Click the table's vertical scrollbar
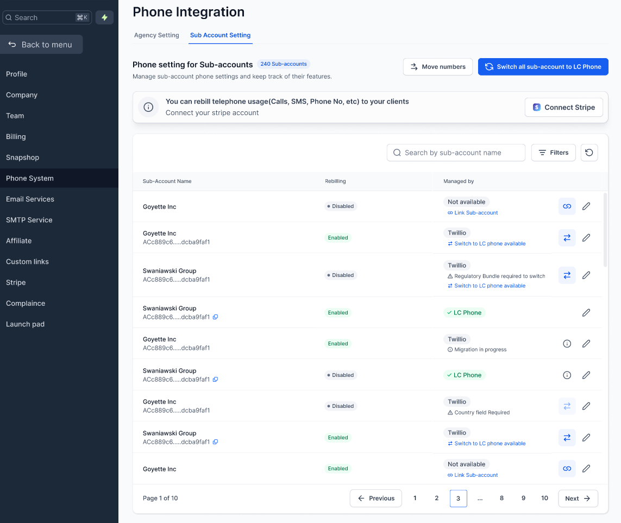The height and width of the screenshot is (523, 621). [x=605, y=229]
